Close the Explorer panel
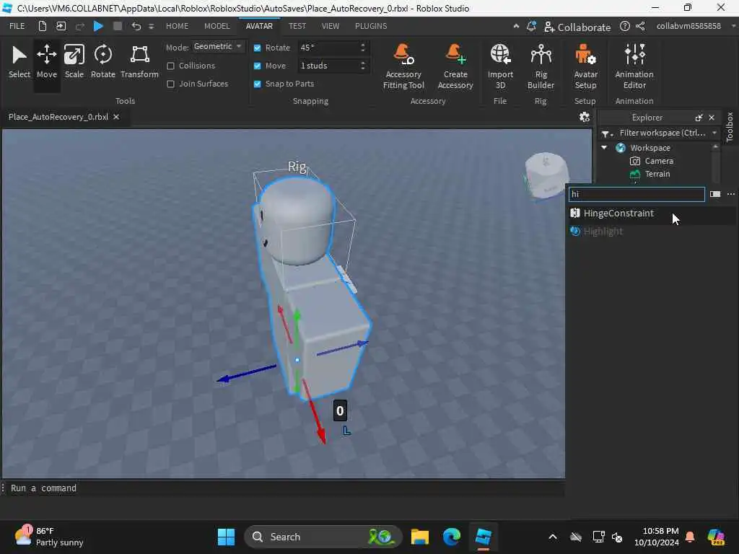This screenshot has height=554, width=739. pos(712,118)
